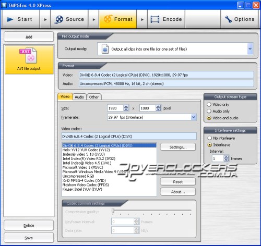Expand the Framerate dropdown
This screenshot has width=261, height=246.
click(x=194, y=117)
